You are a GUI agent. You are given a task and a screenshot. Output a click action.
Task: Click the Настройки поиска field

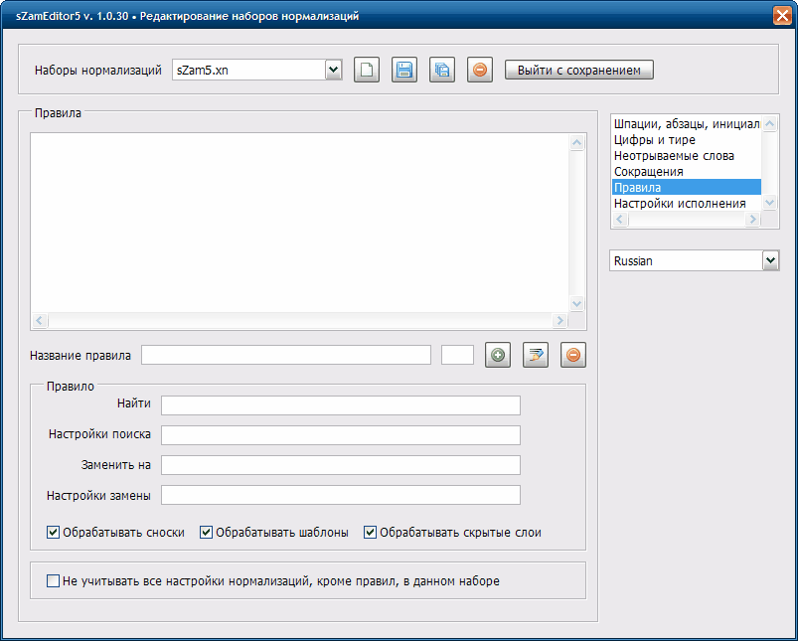coord(341,435)
